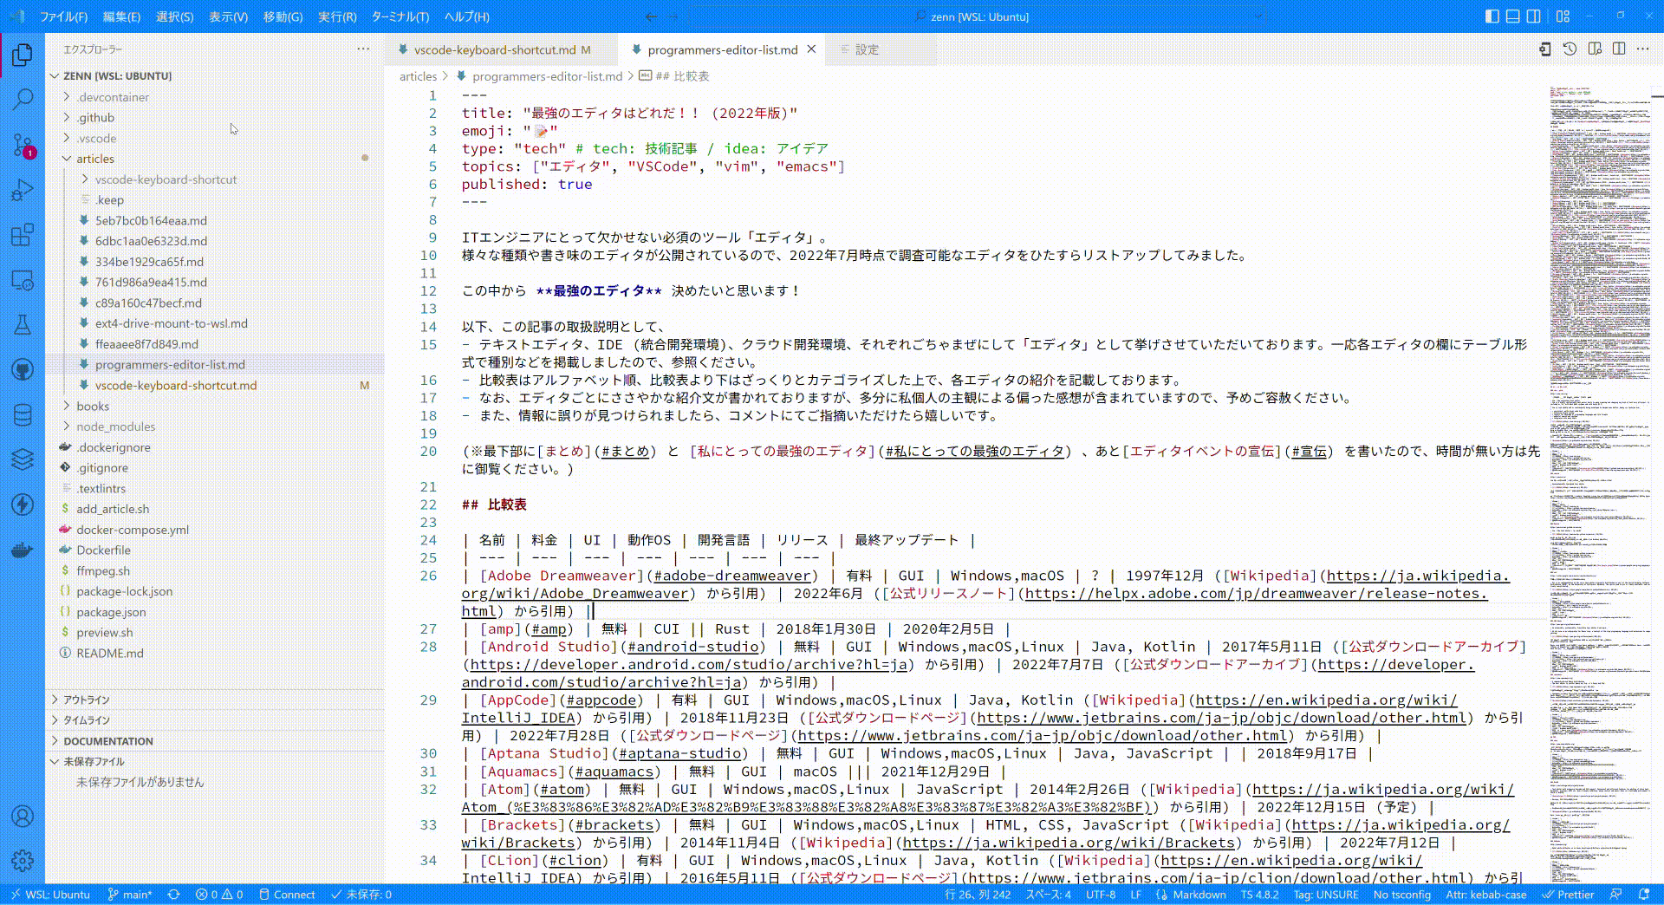Expand the .github folder
Viewport: 1664px width, 905px height.
95,118
